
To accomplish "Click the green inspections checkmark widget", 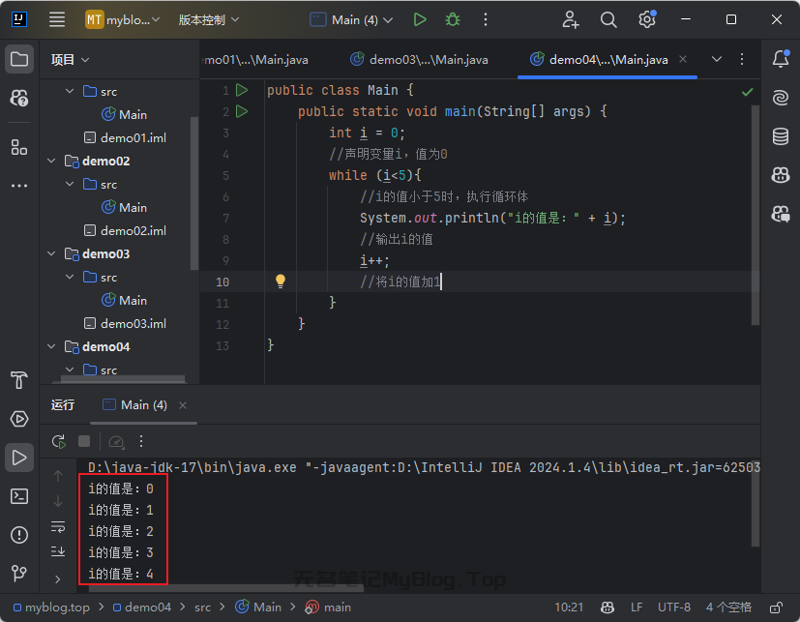I will tap(748, 92).
